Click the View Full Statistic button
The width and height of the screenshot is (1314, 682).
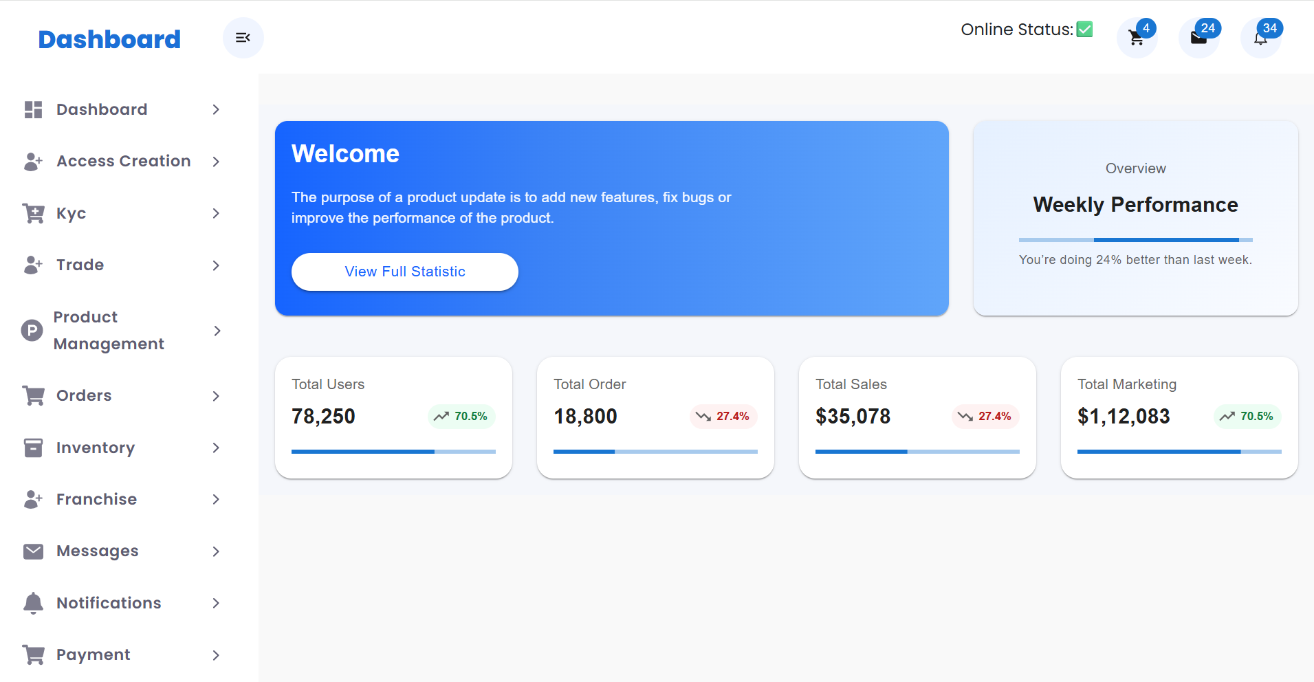(404, 272)
